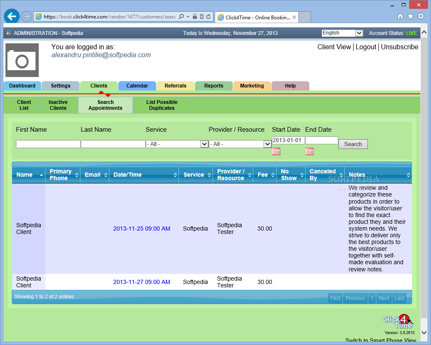This screenshot has height=345, width=431.
Task: Close the Click4Time browser tab
Action: tap(294, 17)
